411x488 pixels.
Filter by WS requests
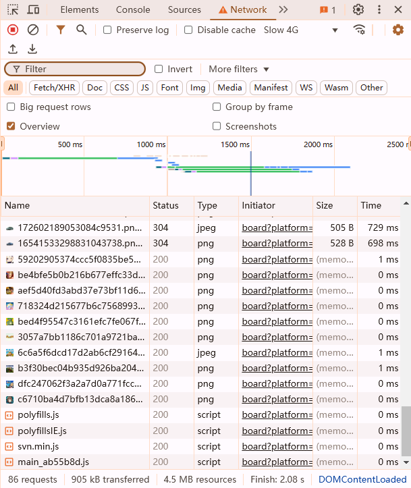(x=306, y=88)
